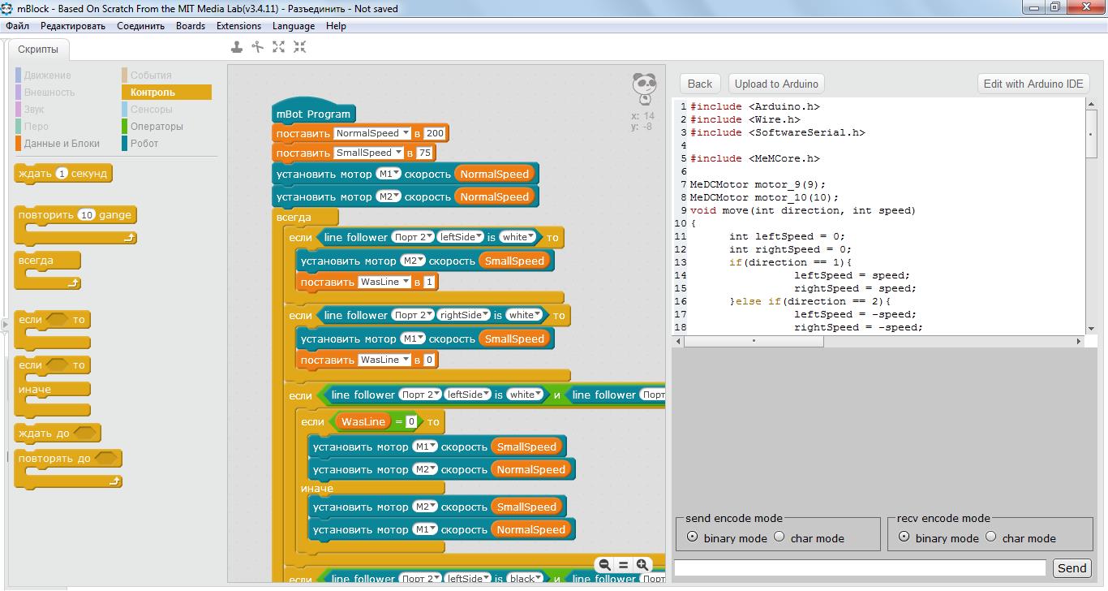Open the SmallSpeed variable dropdown
1108x591 pixels.
[x=398, y=153]
